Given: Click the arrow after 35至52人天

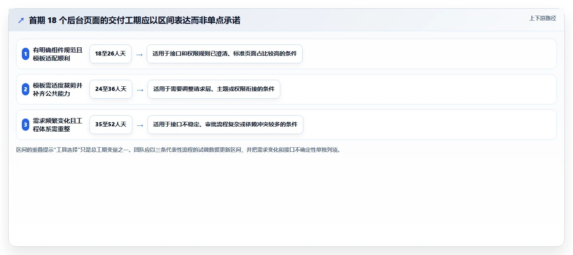Looking at the screenshot, I should click(x=140, y=125).
